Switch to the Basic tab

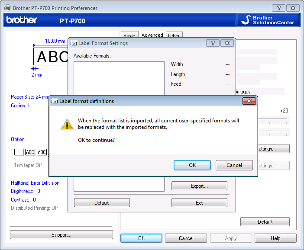click(x=129, y=35)
